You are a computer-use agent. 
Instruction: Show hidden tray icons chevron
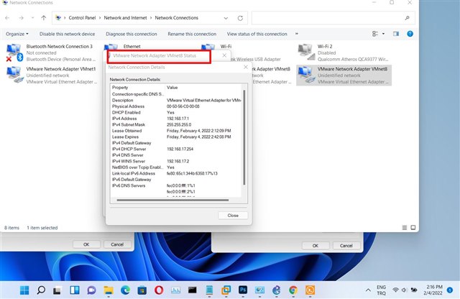click(368, 290)
